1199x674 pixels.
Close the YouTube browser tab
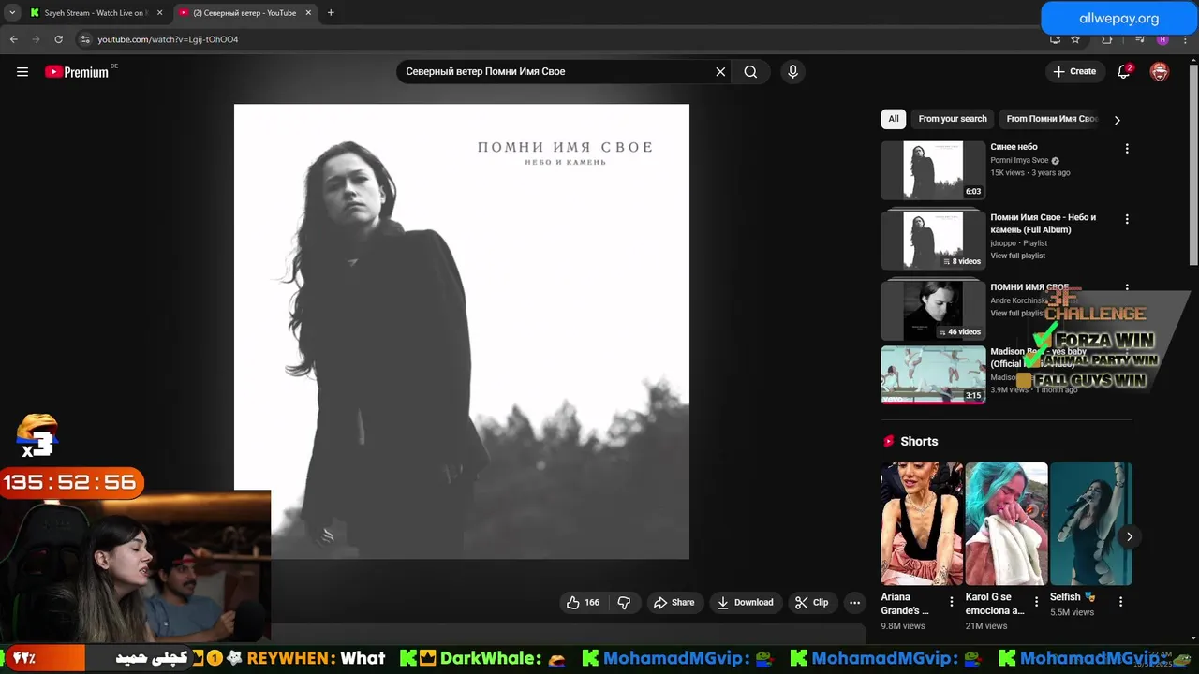click(x=308, y=13)
